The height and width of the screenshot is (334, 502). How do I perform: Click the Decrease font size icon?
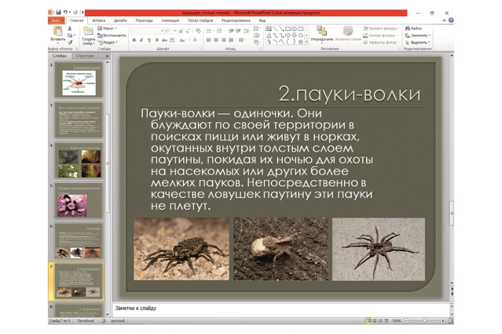pos(188,31)
